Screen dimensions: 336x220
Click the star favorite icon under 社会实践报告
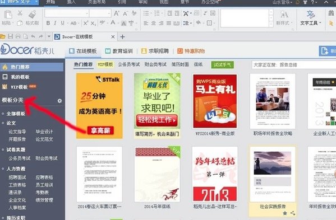(x=285, y=213)
